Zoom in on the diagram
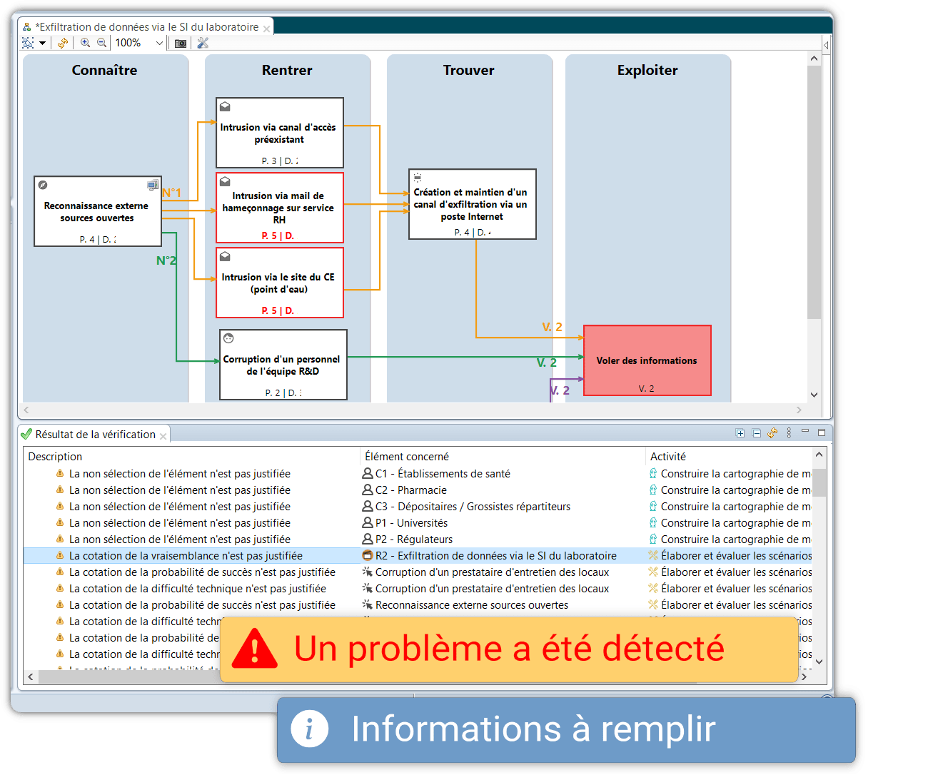928x775 pixels. (86, 43)
